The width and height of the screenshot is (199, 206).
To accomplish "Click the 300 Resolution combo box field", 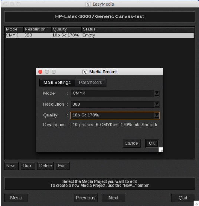I will [x=115, y=104].
